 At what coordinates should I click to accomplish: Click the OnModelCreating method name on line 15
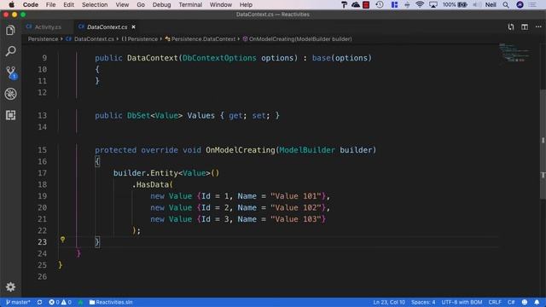point(241,150)
